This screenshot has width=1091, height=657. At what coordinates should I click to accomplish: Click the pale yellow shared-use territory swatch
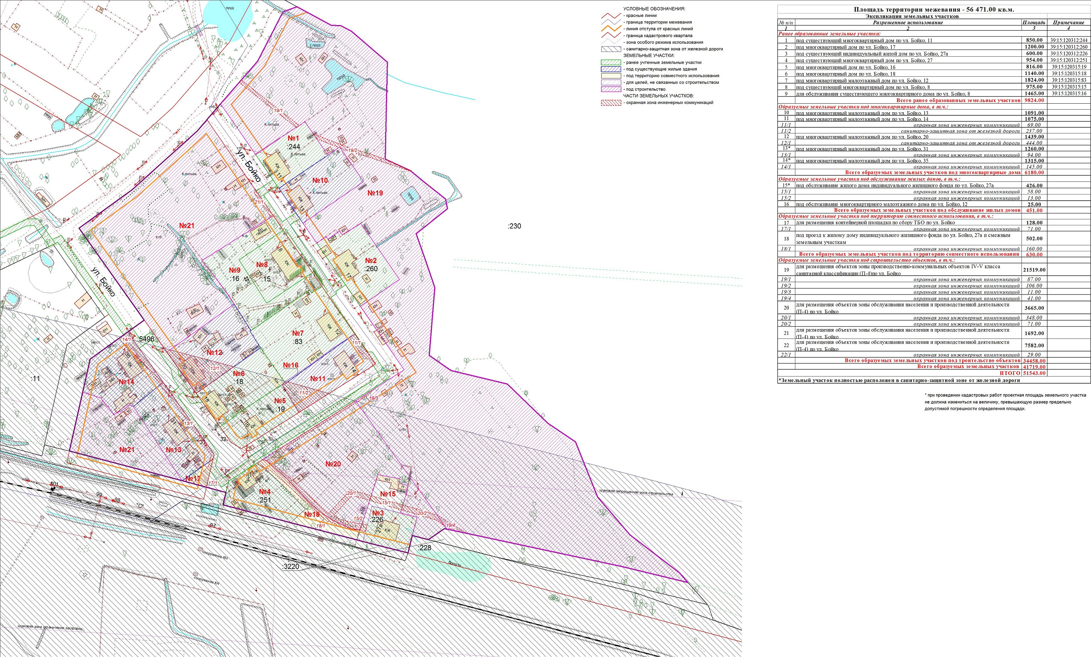(x=611, y=76)
